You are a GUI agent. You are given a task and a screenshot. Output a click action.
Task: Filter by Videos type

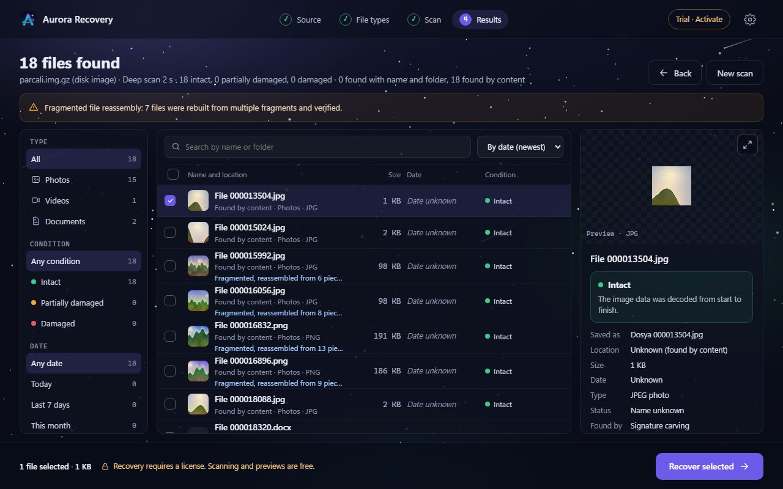click(84, 200)
